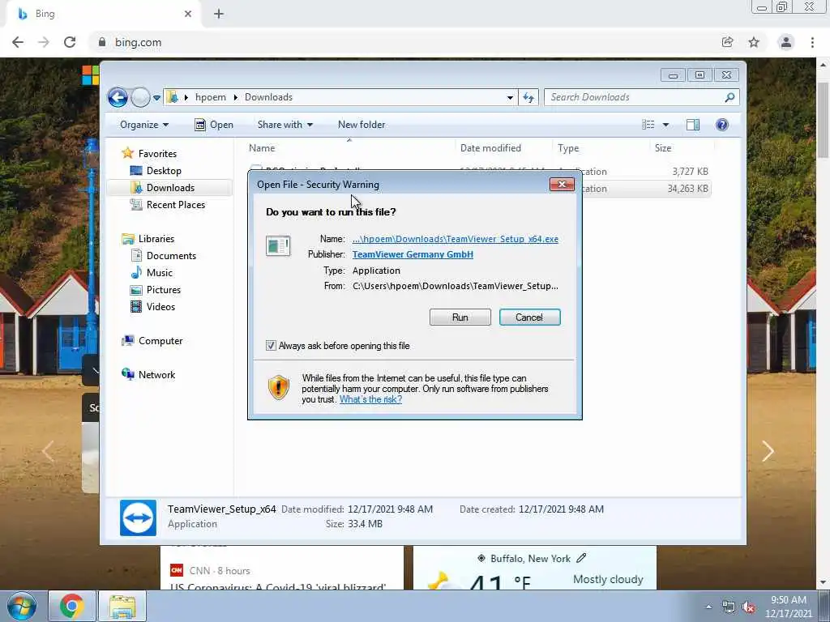Bookmark this page with the star icon
This screenshot has width=830, height=622.
tap(754, 42)
